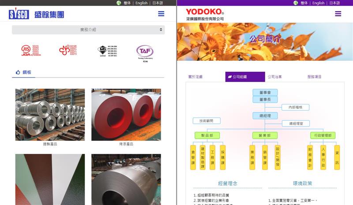
Task: Click the 董事長 box in the org chart
Action: [265, 100]
